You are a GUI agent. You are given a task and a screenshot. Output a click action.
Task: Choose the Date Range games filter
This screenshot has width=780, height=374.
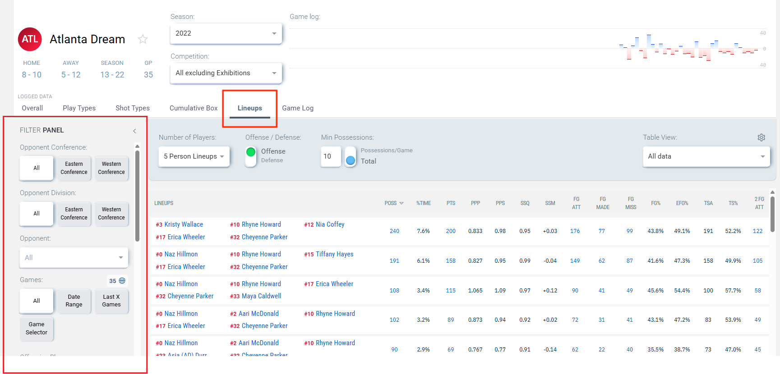[74, 301]
